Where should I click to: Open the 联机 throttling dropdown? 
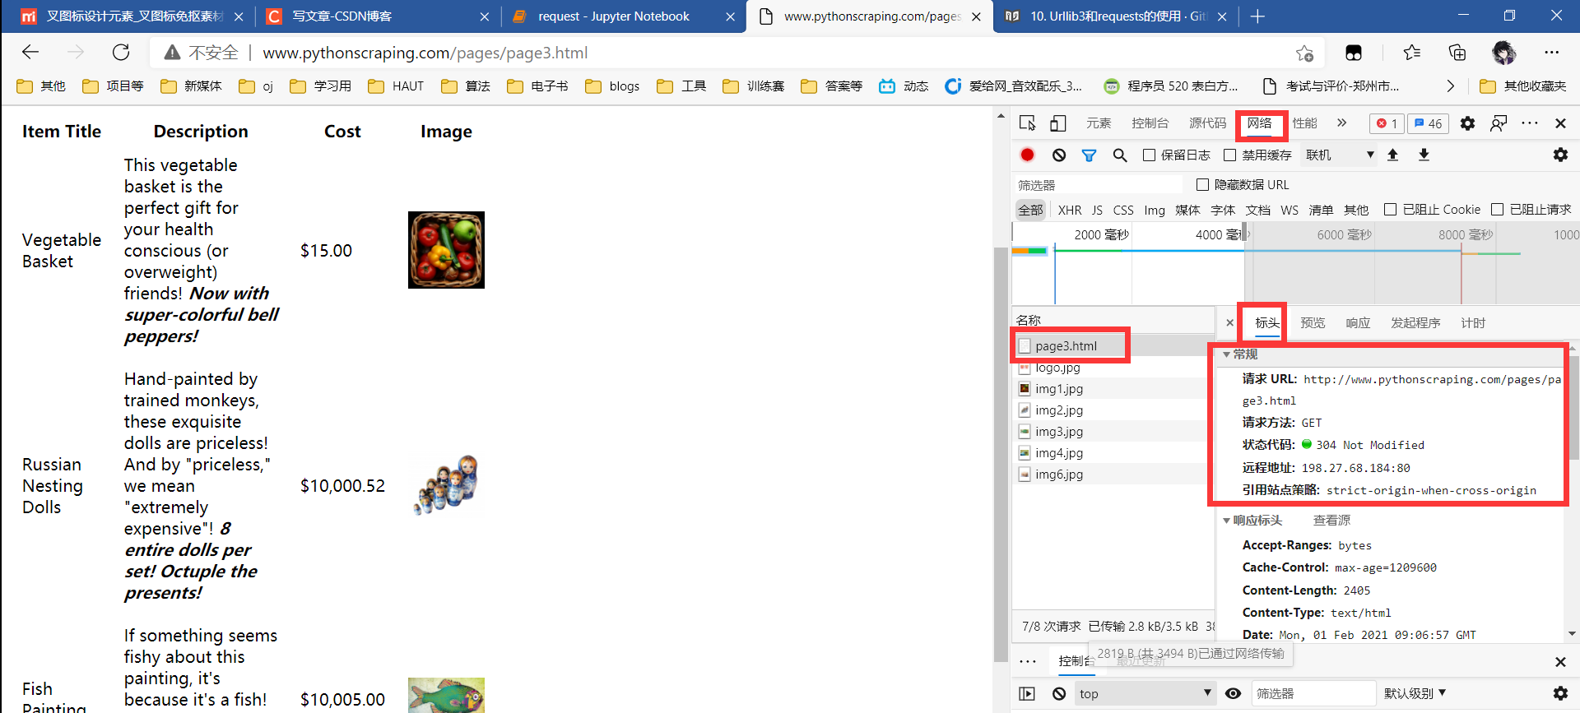(1340, 155)
